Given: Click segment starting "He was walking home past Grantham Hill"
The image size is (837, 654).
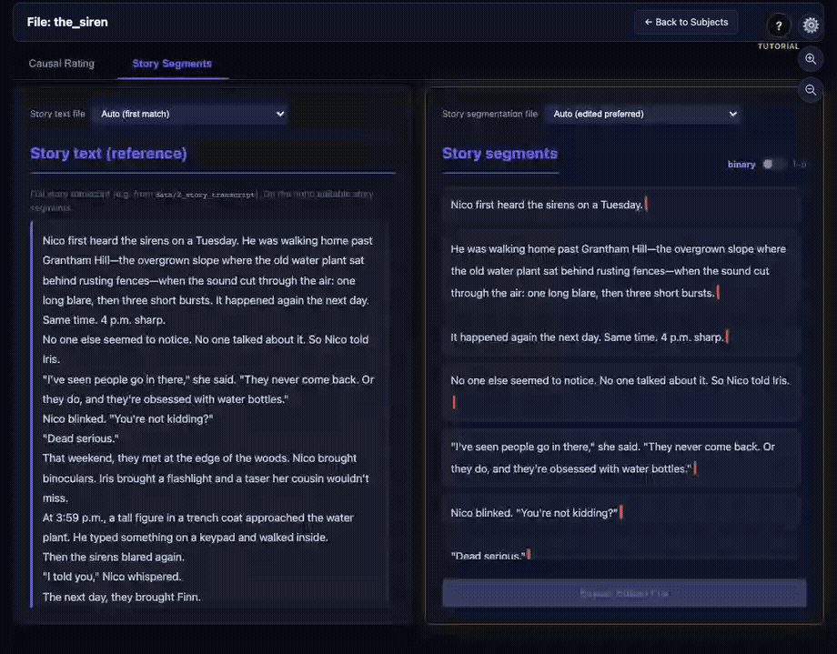Looking at the screenshot, I should click(620, 271).
